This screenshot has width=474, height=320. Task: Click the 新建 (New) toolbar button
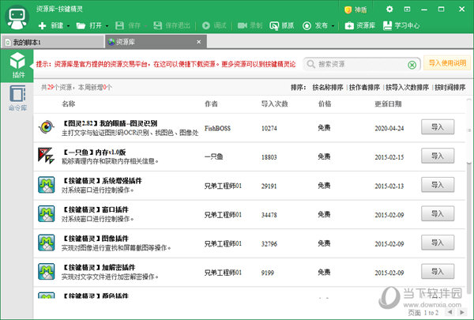coord(51,26)
